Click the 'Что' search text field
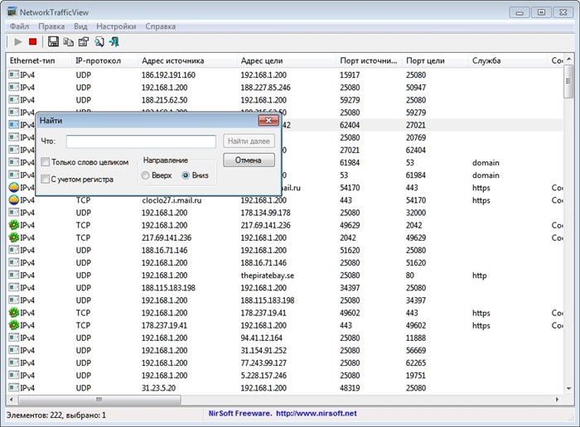The height and width of the screenshot is (427, 580). click(x=141, y=142)
